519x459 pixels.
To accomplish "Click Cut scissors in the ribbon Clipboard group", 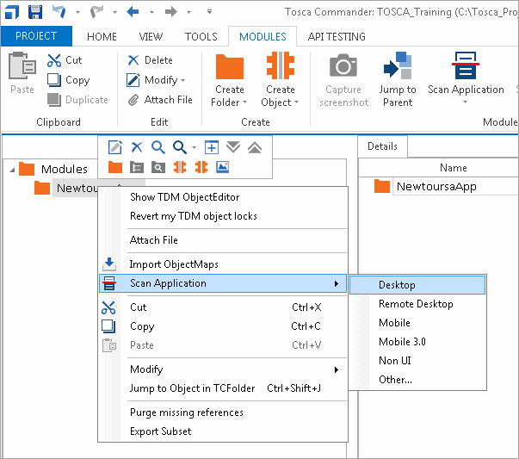I will [65, 60].
